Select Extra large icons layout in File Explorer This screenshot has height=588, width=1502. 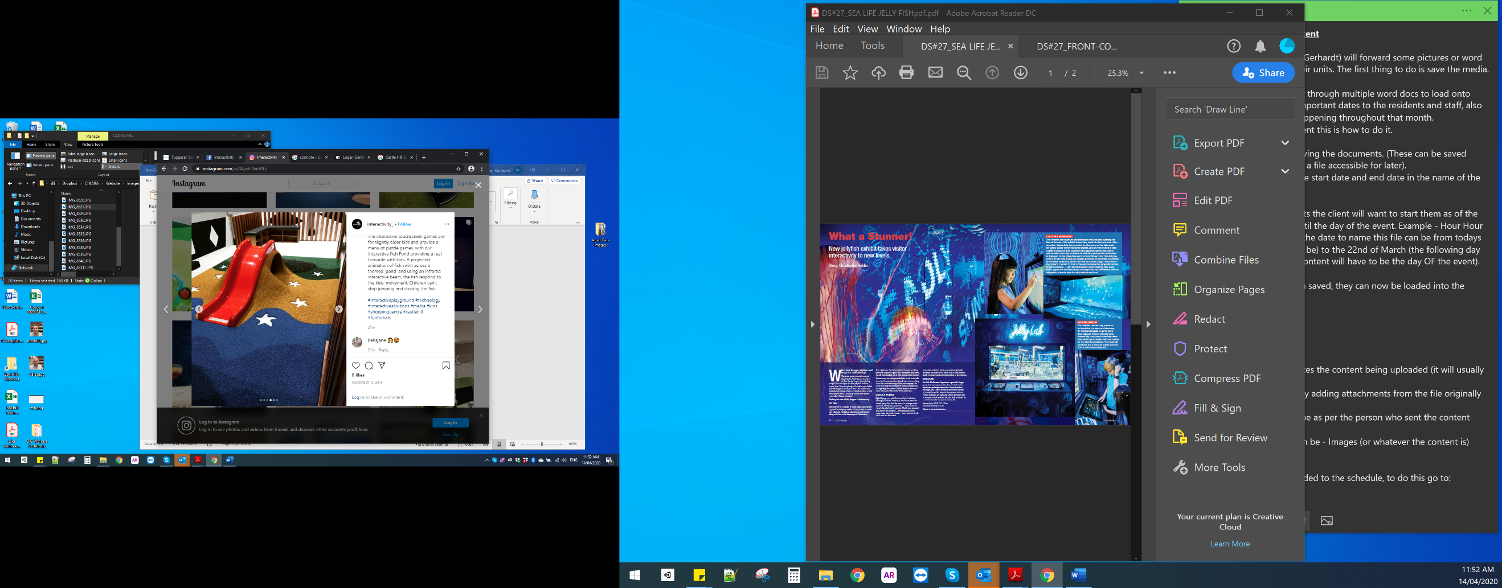[78, 154]
